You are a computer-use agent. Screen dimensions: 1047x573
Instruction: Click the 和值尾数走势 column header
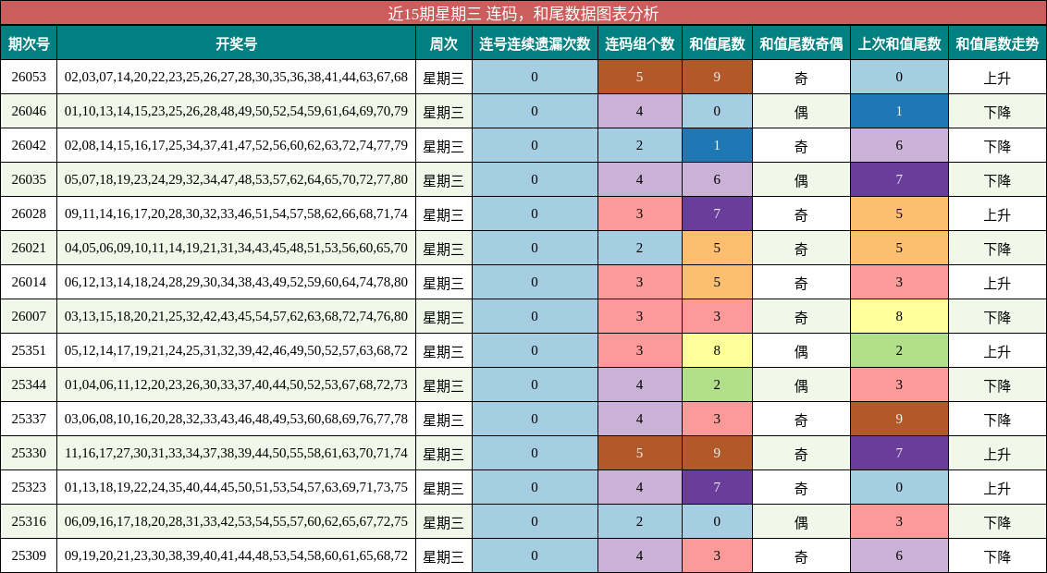point(996,43)
